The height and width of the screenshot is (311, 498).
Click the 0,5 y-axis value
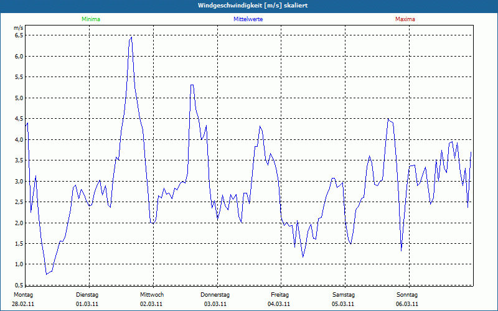coord(19,284)
